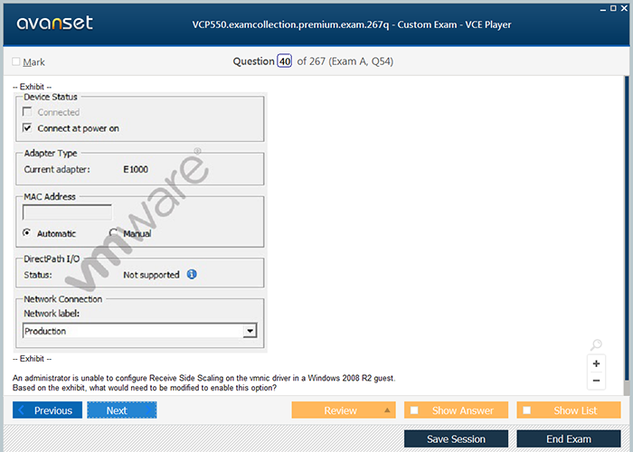Screen dimensions: 633x452
Task: Click the 'of 267 (Exam A, Q54)' text
Action: (x=345, y=61)
